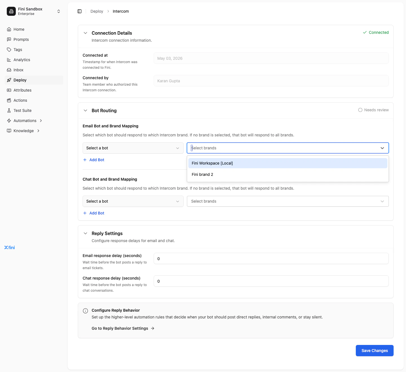This screenshot has height=372, width=406.
Task: Choose Fini Workspace [Local] brand option
Action: [x=288, y=163]
